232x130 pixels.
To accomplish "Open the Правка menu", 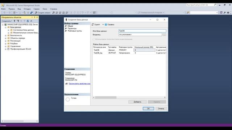I will tap(12, 9).
